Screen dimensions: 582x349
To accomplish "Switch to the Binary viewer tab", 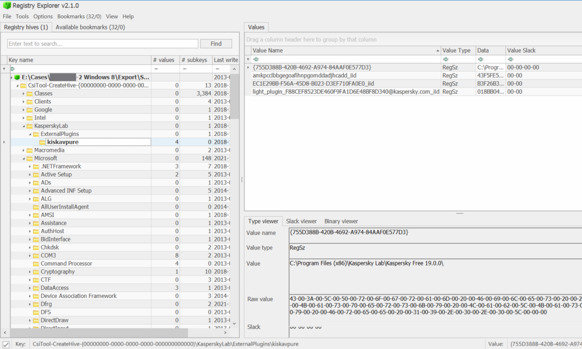I will point(341,221).
